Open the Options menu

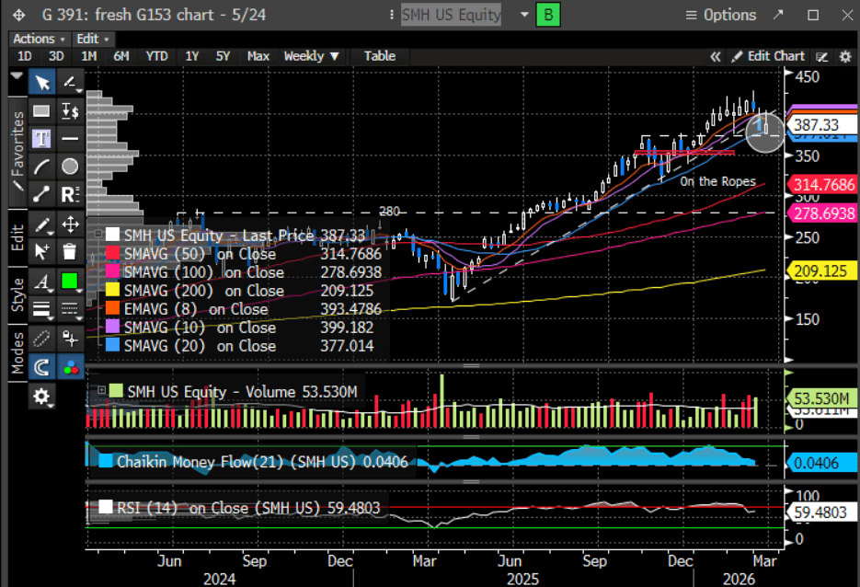[721, 15]
